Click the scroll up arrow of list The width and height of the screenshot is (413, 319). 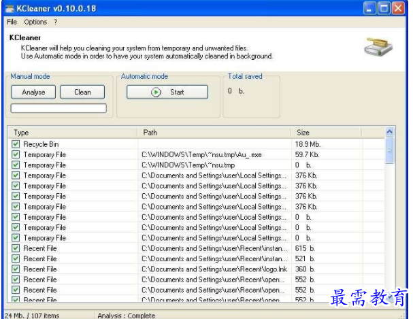pyautogui.click(x=390, y=131)
